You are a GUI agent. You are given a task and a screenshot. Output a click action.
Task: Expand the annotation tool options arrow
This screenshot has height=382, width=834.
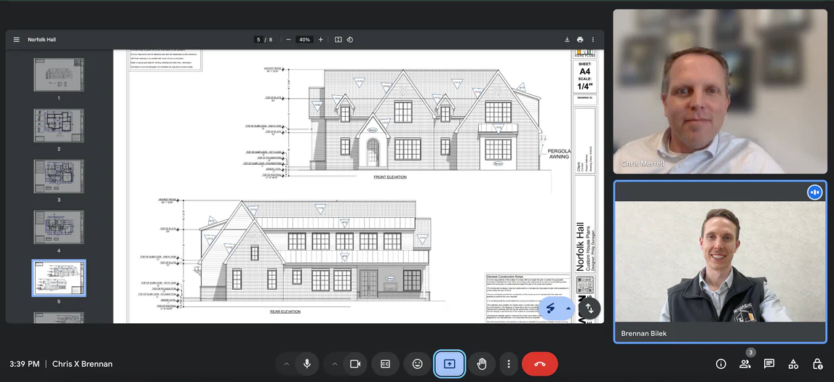568,308
